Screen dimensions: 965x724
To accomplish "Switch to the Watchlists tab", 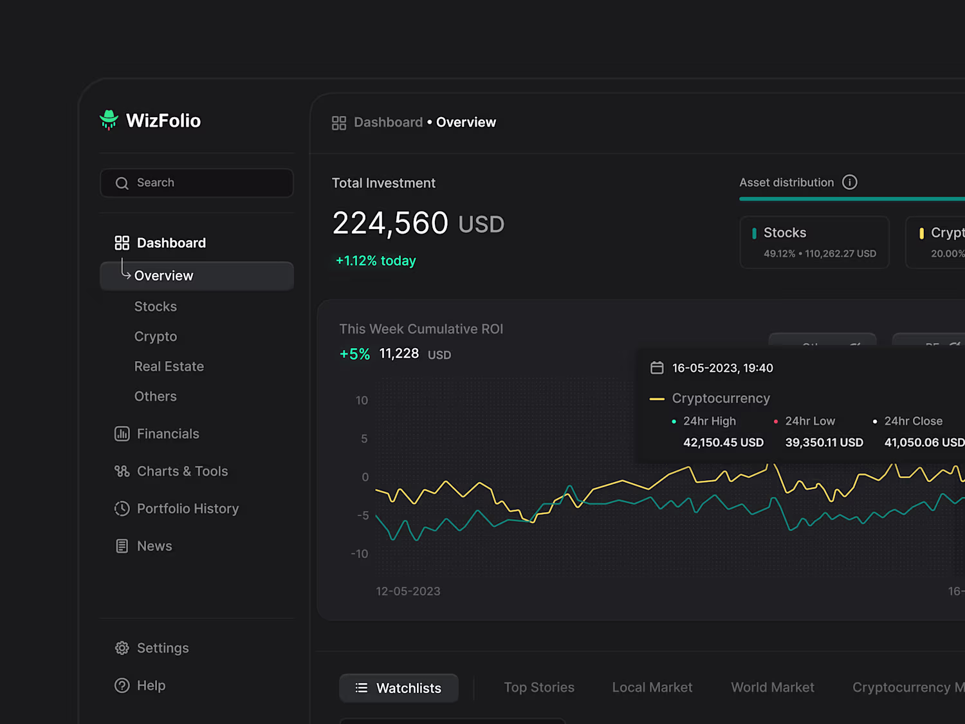I will click(x=399, y=688).
